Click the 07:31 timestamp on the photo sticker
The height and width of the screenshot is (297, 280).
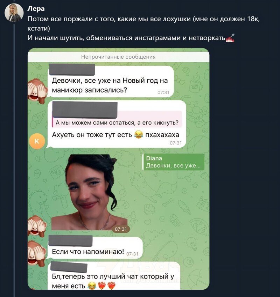click(120, 229)
